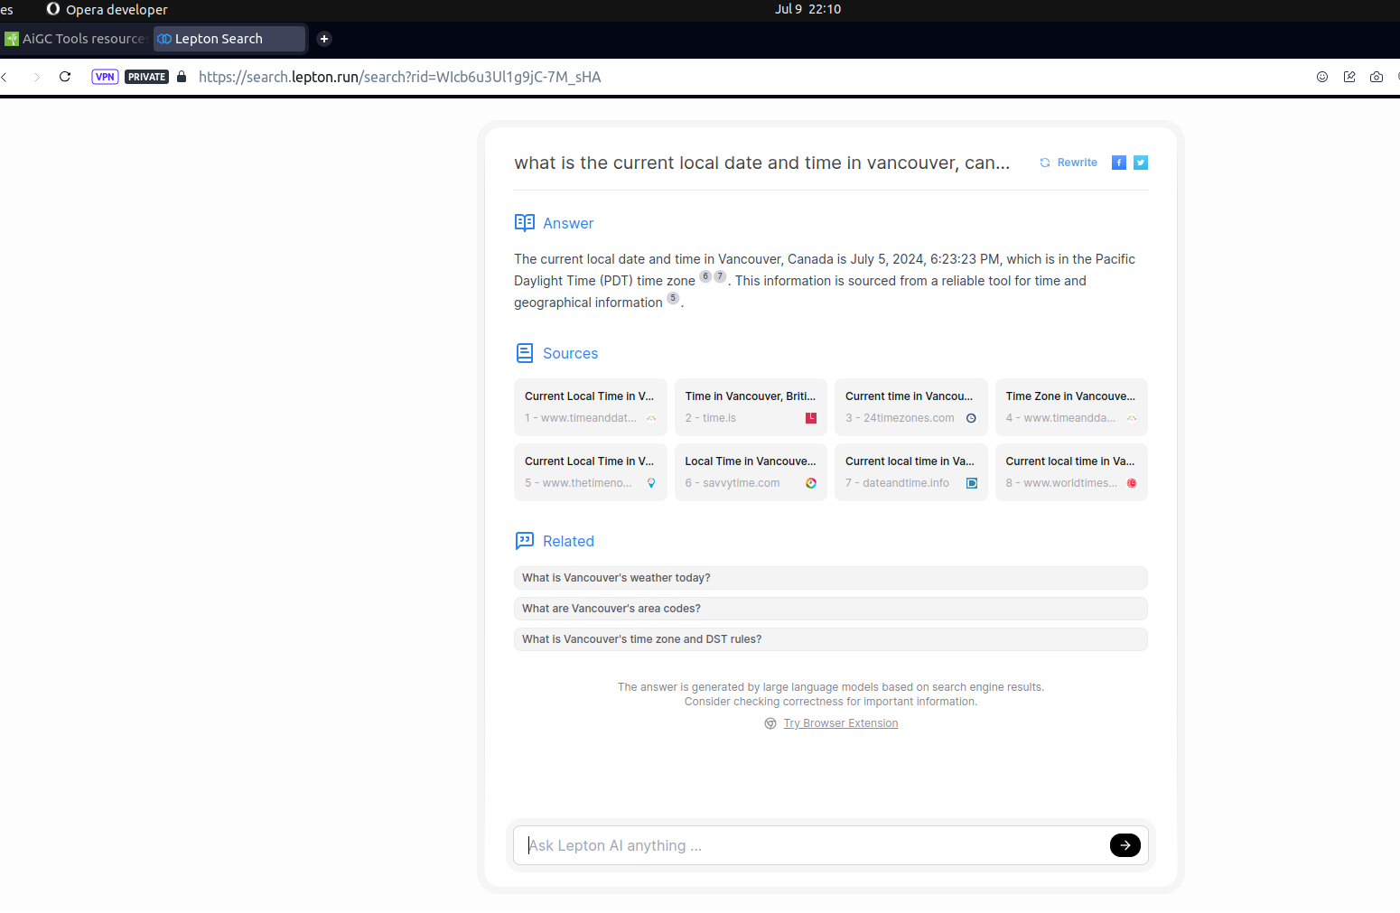
Task: Open source 2 from time.is
Action: 751,407
